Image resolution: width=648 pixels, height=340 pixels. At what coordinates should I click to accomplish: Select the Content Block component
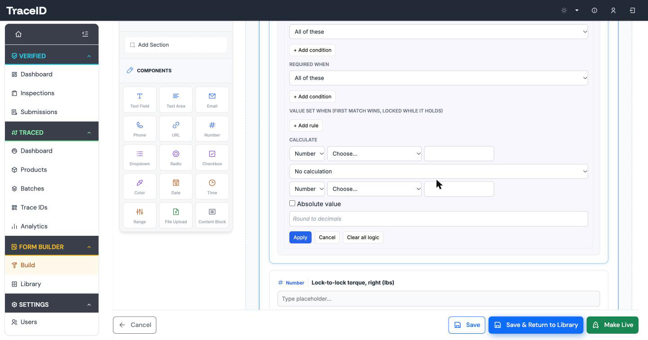[x=212, y=216]
